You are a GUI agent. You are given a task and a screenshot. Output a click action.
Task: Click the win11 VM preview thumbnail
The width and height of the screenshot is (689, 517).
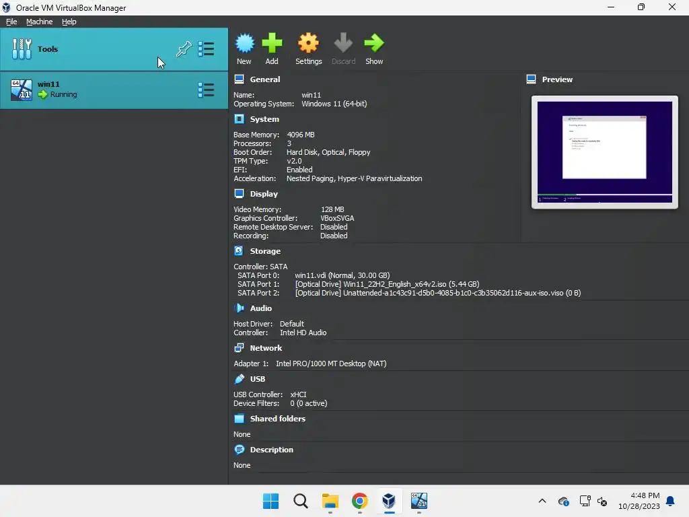[x=604, y=152]
